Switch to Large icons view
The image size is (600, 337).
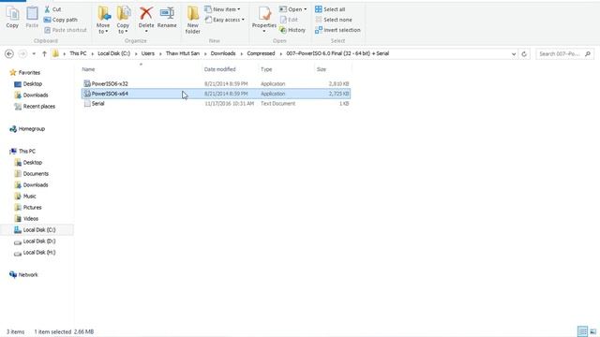(592, 331)
